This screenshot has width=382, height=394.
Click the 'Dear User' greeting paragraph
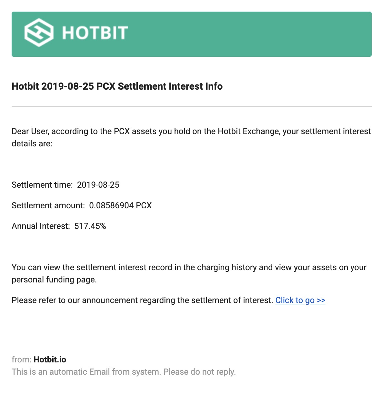point(191,137)
